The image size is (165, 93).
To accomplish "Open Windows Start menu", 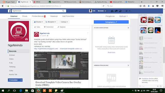I will [x=3, y=91].
